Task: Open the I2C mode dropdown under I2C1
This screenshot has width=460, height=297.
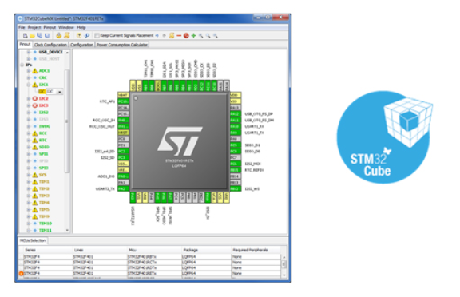Action: (60, 92)
